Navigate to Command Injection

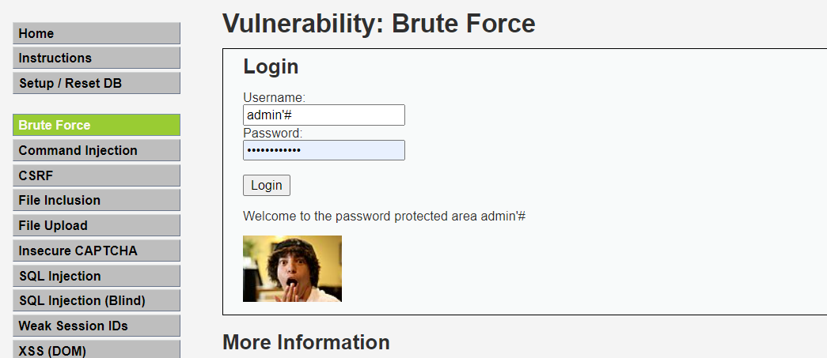coord(96,150)
